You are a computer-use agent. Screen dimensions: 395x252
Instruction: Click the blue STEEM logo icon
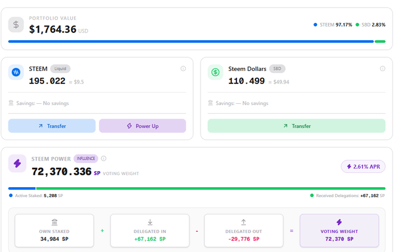coord(16,72)
